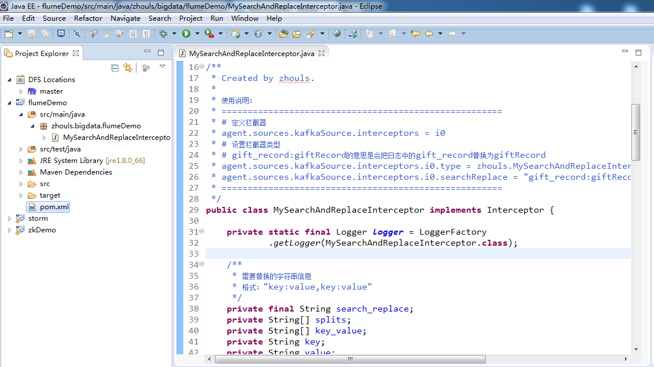The image size is (654, 367).
Task: Toggle Block Selection mode
Action: 133,34
